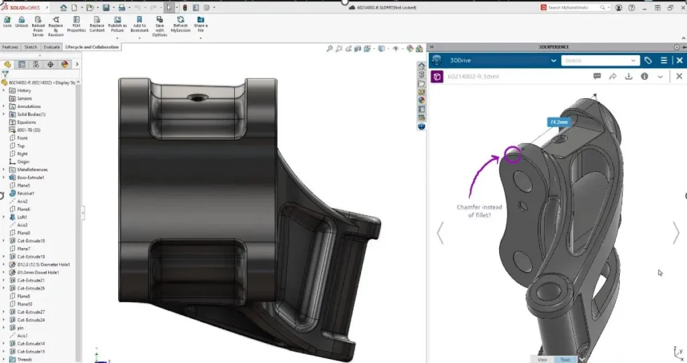Toggle the View mode at preview bottom
This screenshot has height=363, width=687.
(542, 360)
